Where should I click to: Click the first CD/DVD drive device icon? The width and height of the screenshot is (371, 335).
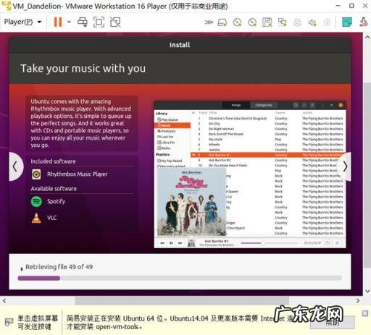237,22
